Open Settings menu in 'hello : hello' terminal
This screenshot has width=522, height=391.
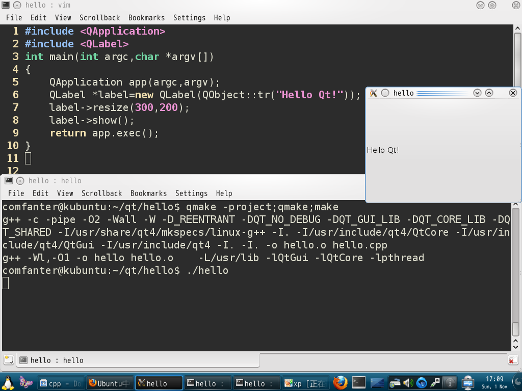click(x=191, y=193)
